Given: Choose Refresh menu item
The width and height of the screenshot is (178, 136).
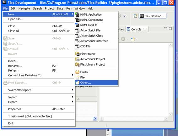Looking at the screenshot, I should tap(38, 71).
